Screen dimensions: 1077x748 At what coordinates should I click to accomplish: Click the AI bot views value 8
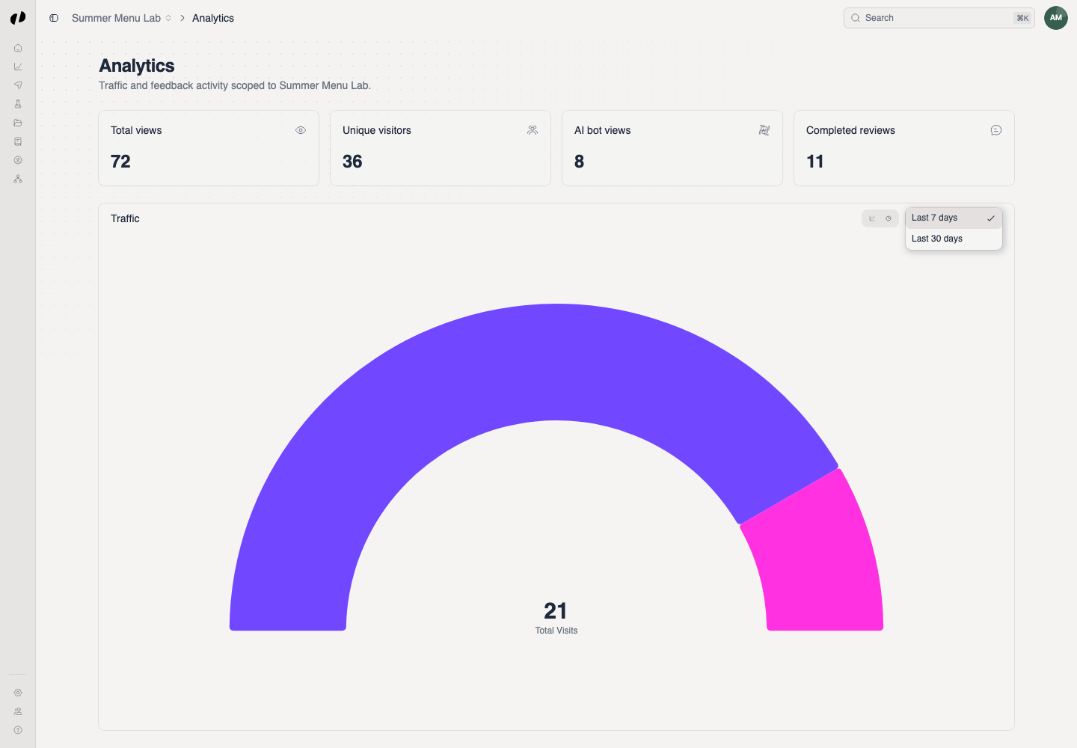(x=579, y=162)
